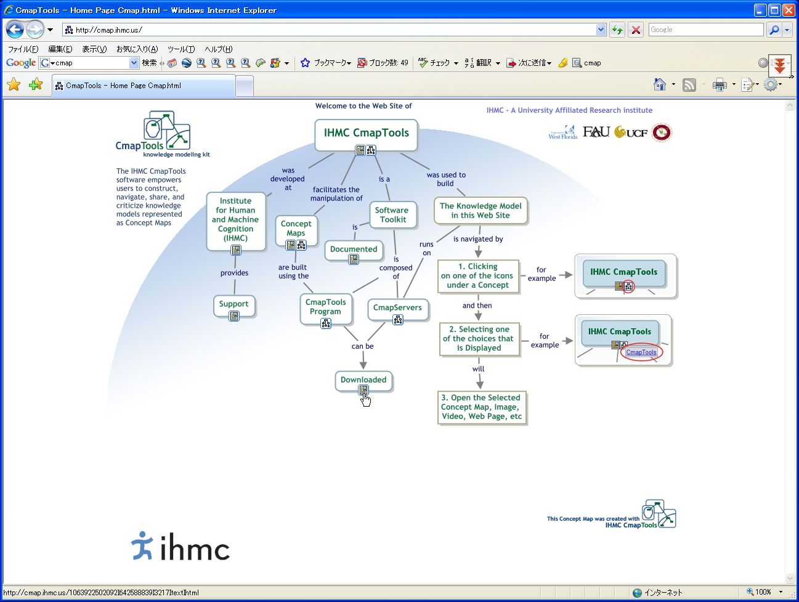
Task: Click the circled CmapTools link in example
Action: tap(641, 352)
